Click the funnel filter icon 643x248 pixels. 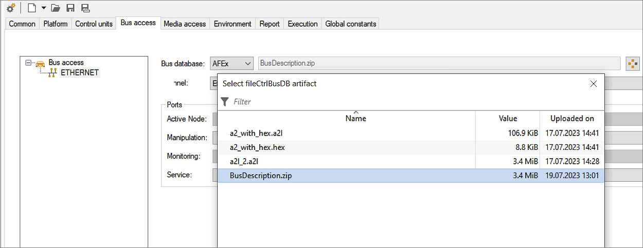(x=224, y=102)
